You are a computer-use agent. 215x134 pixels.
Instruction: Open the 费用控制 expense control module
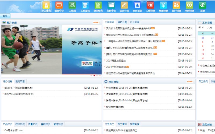tap(163, 7)
